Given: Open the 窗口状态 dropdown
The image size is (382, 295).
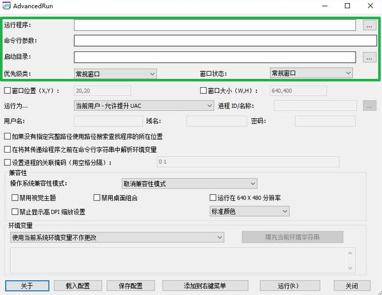Looking at the screenshot, I should click(x=311, y=73).
